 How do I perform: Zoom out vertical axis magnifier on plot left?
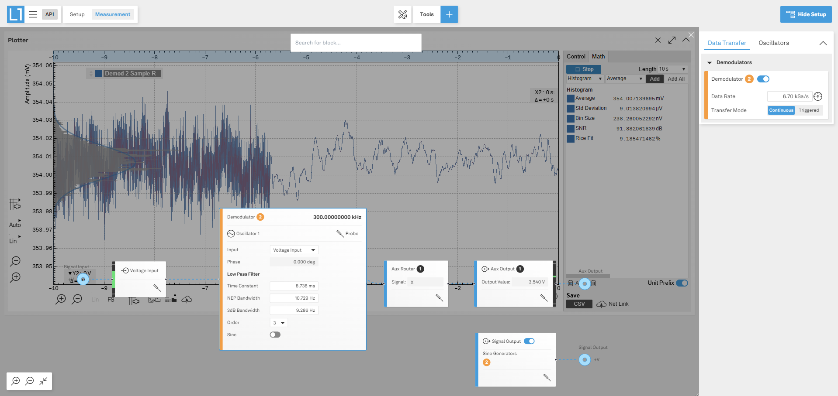[x=15, y=261]
